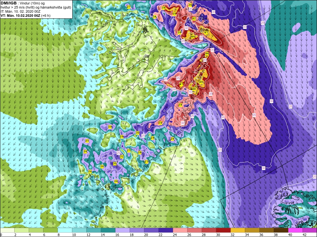The width and height of the screenshot is (317, 237).
Task: Click the 'VT: Mán. 10.02.2020 06Z' valid-time line
Action: (x=20, y=16)
